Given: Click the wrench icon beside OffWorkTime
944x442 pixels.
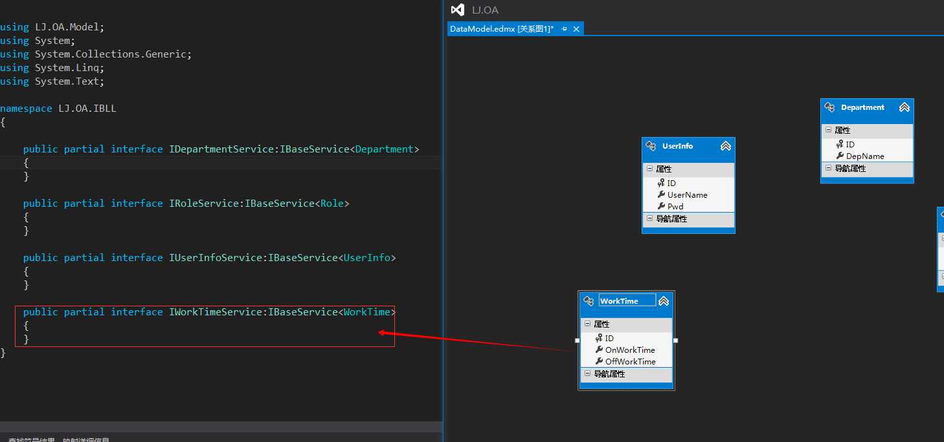Looking at the screenshot, I should [x=599, y=361].
